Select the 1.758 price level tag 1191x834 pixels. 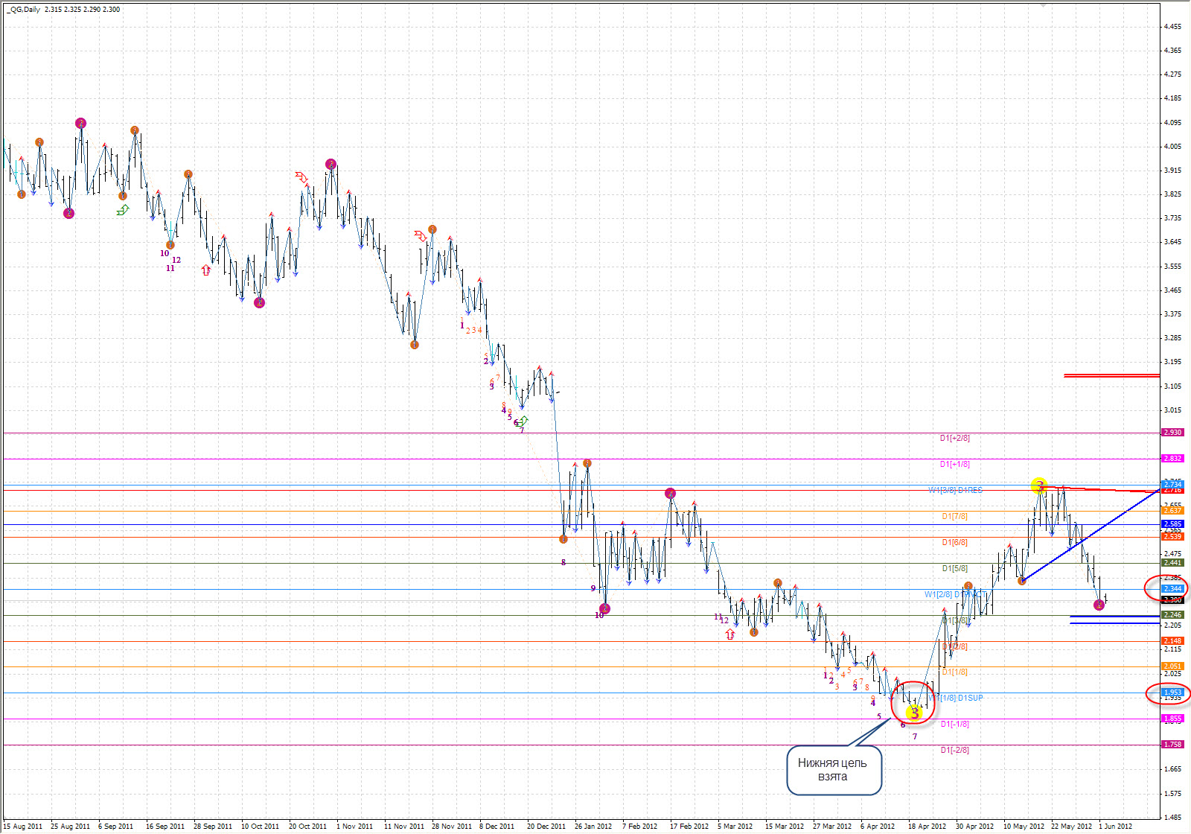pos(1172,745)
